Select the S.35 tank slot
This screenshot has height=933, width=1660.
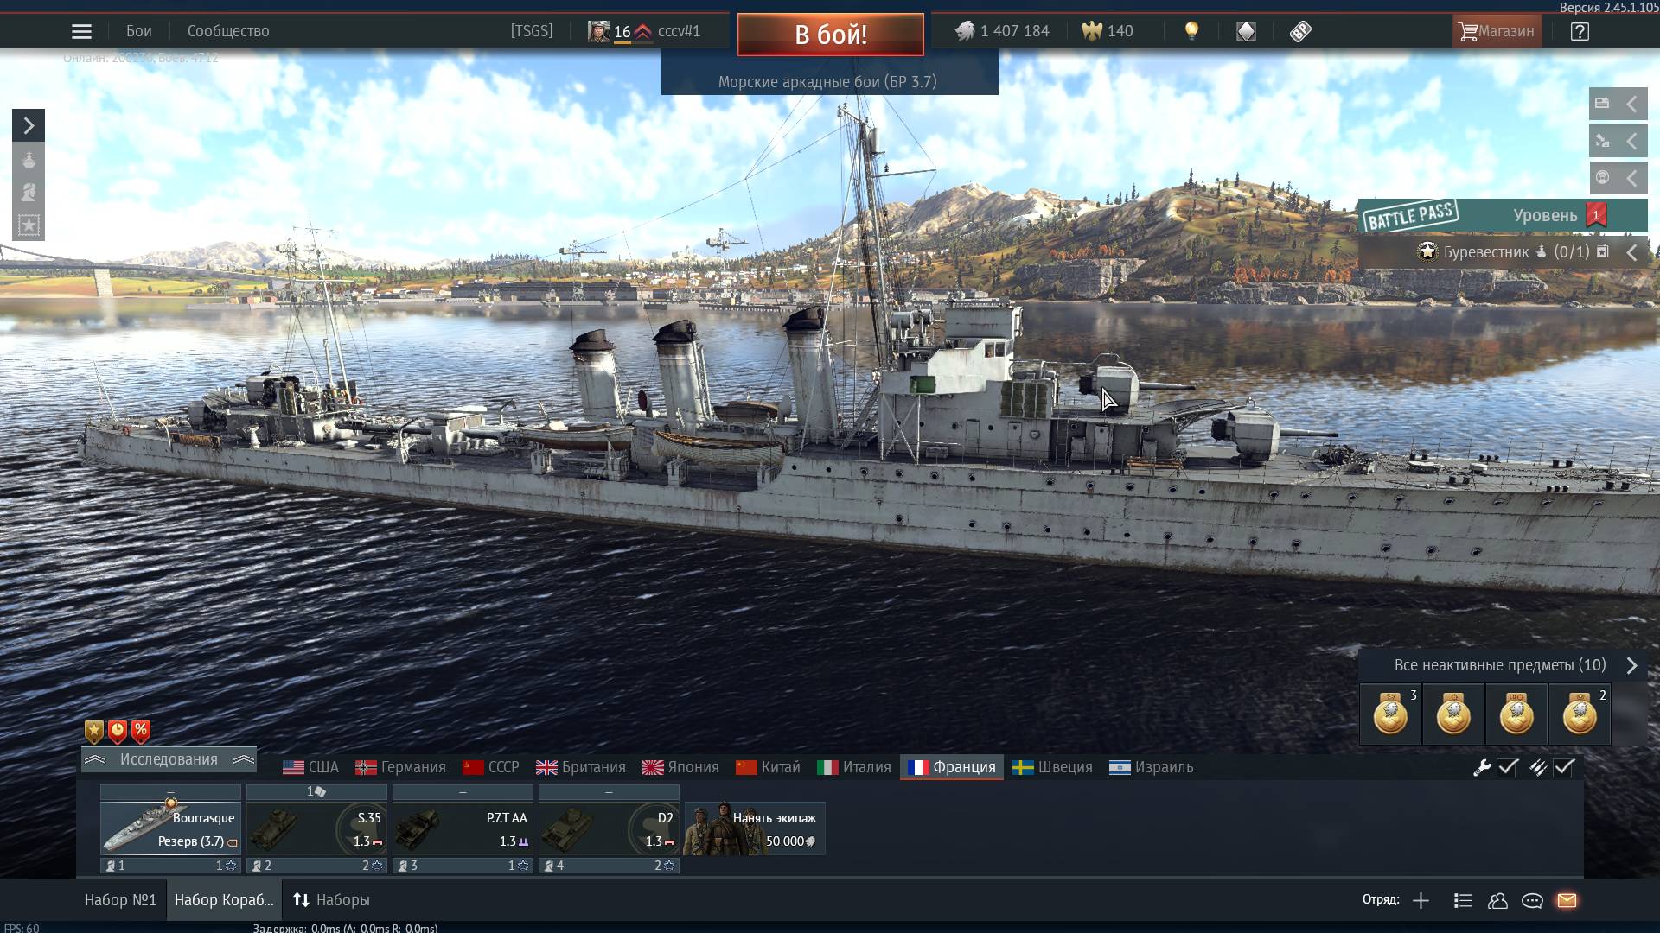coord(316,828)
